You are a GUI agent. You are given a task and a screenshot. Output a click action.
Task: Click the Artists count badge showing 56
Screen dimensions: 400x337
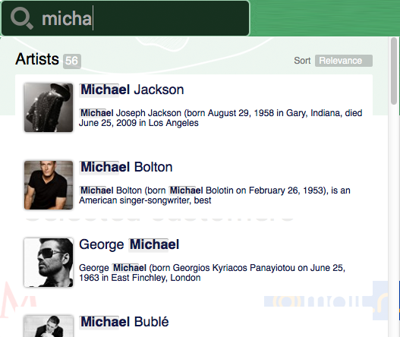pyautogui.click(x=71, y=61)
